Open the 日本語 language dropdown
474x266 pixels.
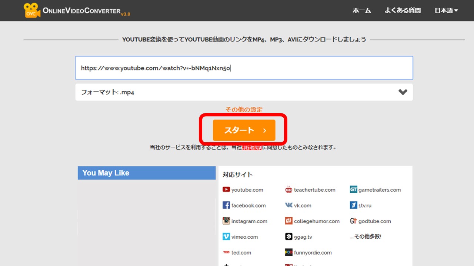tap(446, 10)
